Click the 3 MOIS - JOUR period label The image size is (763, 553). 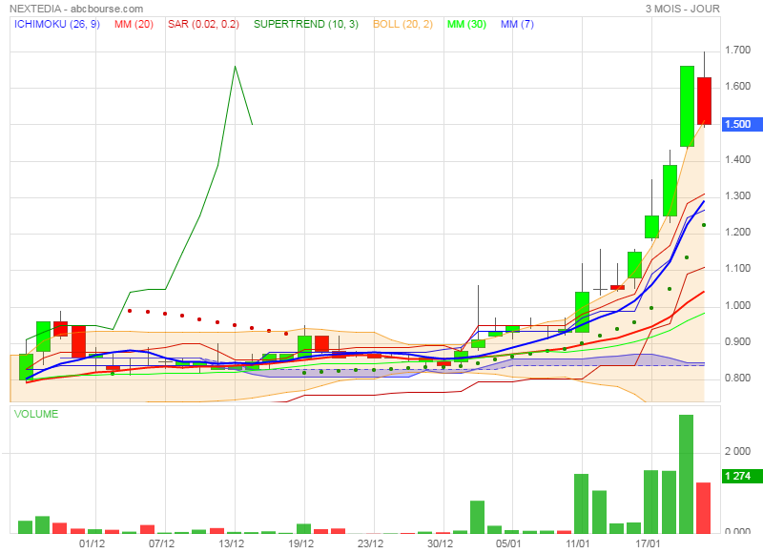pyautogui.click(x=682, y=9)
